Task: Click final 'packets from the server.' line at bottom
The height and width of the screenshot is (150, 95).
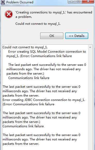Action: coord(21,144)
